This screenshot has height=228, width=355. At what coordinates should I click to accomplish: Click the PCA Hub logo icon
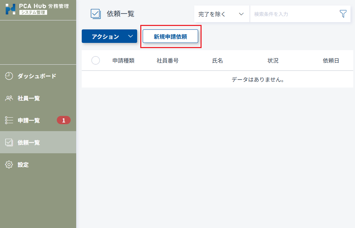pyautogui.click(x=11, y=9)
